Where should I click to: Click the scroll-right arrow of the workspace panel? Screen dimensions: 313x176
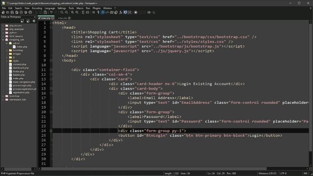coord(35,169)
